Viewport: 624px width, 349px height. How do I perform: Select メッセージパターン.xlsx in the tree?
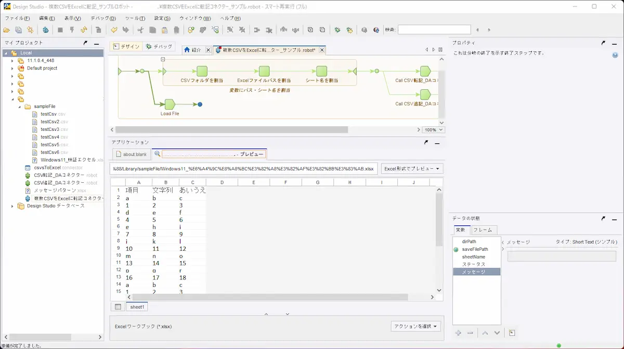point(55,191)
